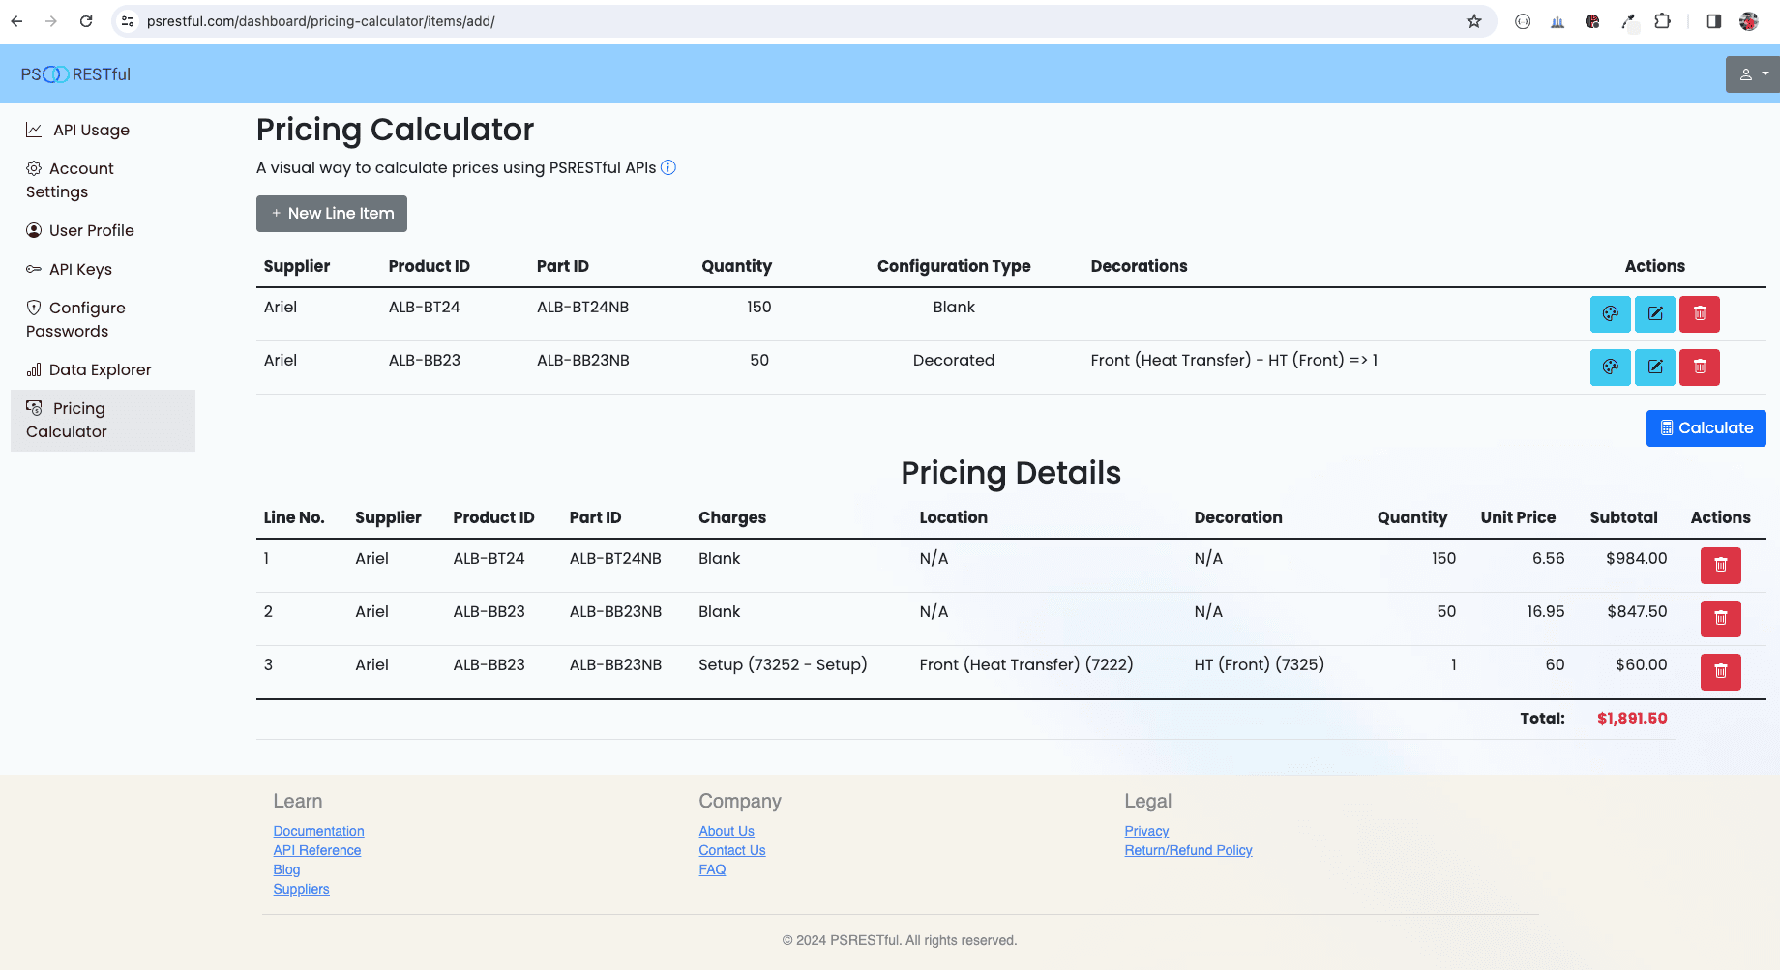This screenshot has height=970, width=1780.
Task: Open the Suppliers link
Action: [301, 889]
